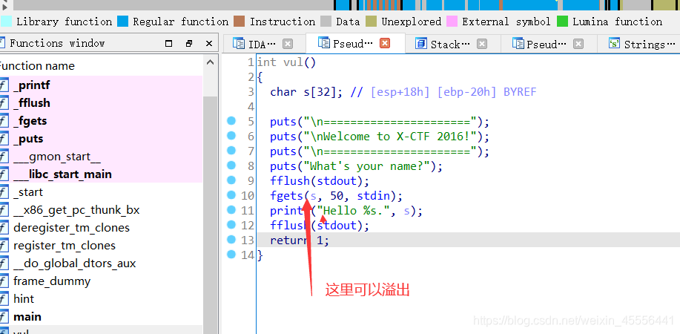Click function icon beside hint
Image resolution: width=680 pixels, height=334 pixels.
pyautogui.click(x=4, y=299)
